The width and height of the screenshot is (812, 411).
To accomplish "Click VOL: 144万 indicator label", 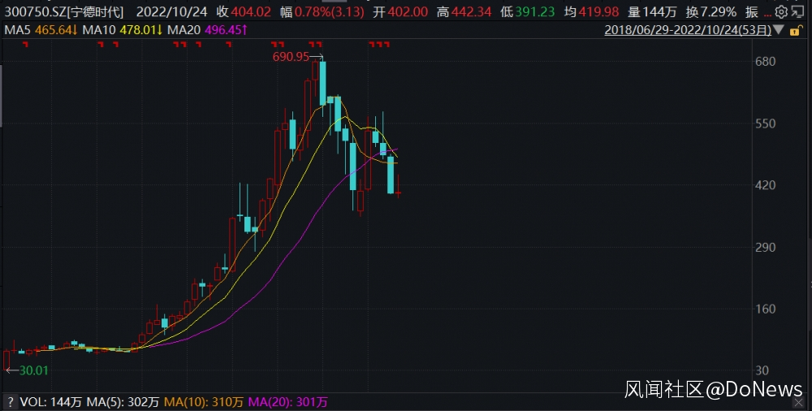I will (x=50, y=402).
